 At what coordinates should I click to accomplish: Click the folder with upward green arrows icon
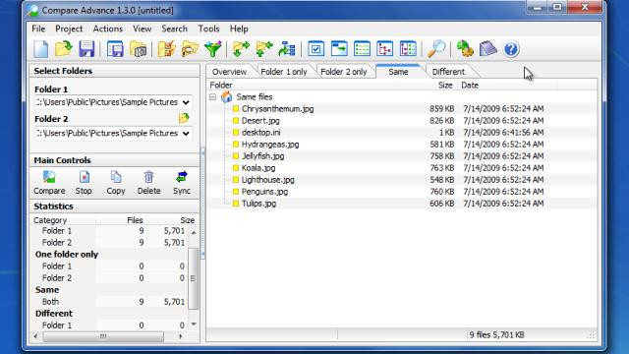264,49
